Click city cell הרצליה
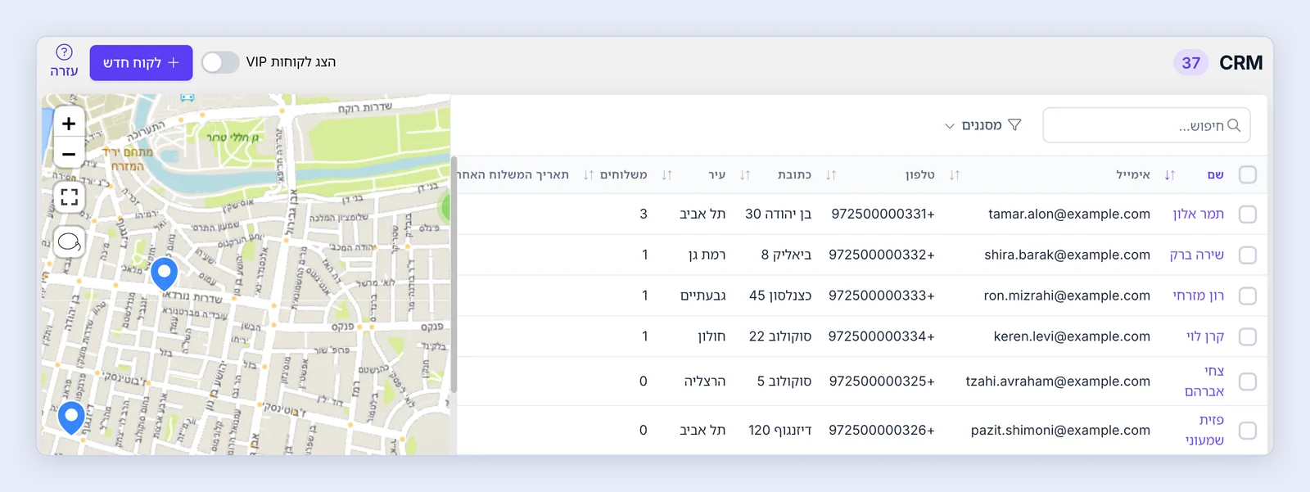This screenshot has height=492, width=1310. (705, 381)
